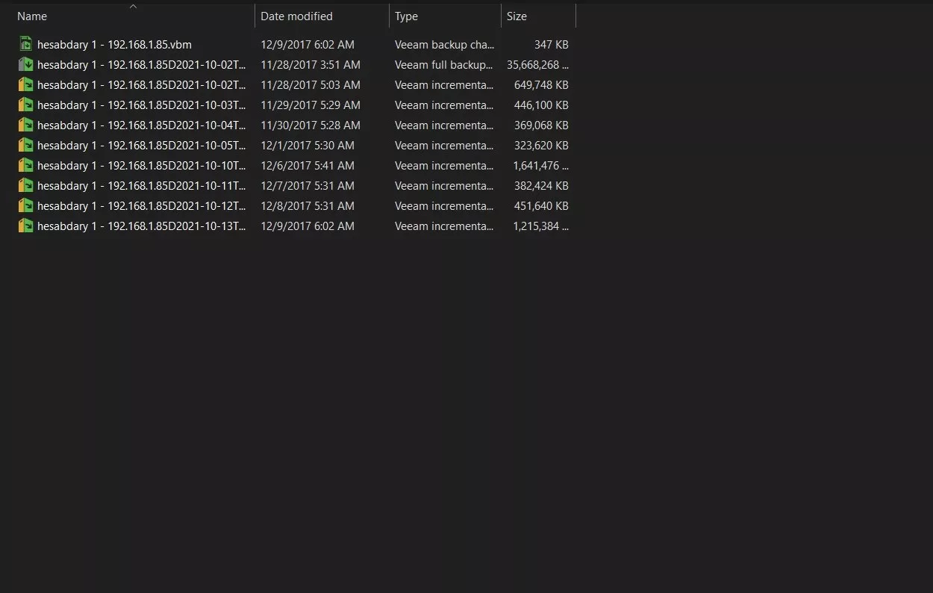The image size is (933, 593).
Task: Click date '12/7/2017 5:31 AM'
Action: pos(308,186)
